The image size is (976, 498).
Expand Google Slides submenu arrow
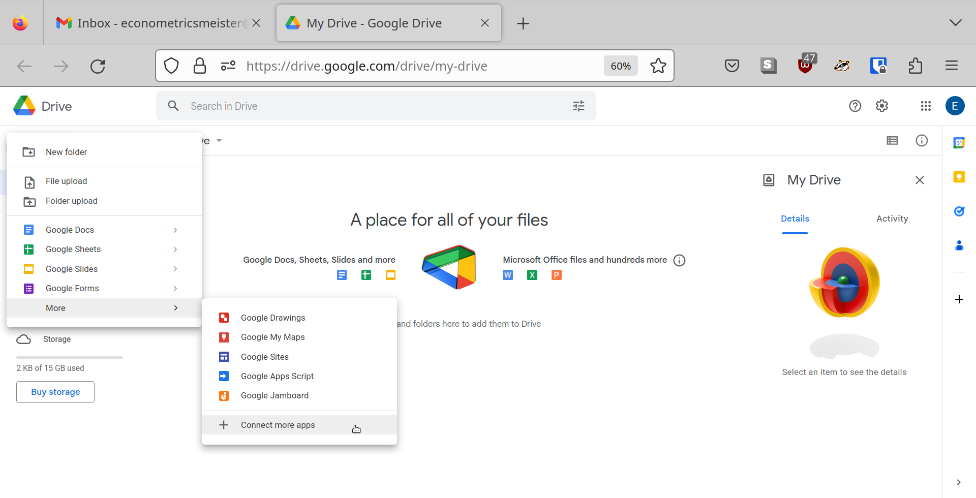175,269
